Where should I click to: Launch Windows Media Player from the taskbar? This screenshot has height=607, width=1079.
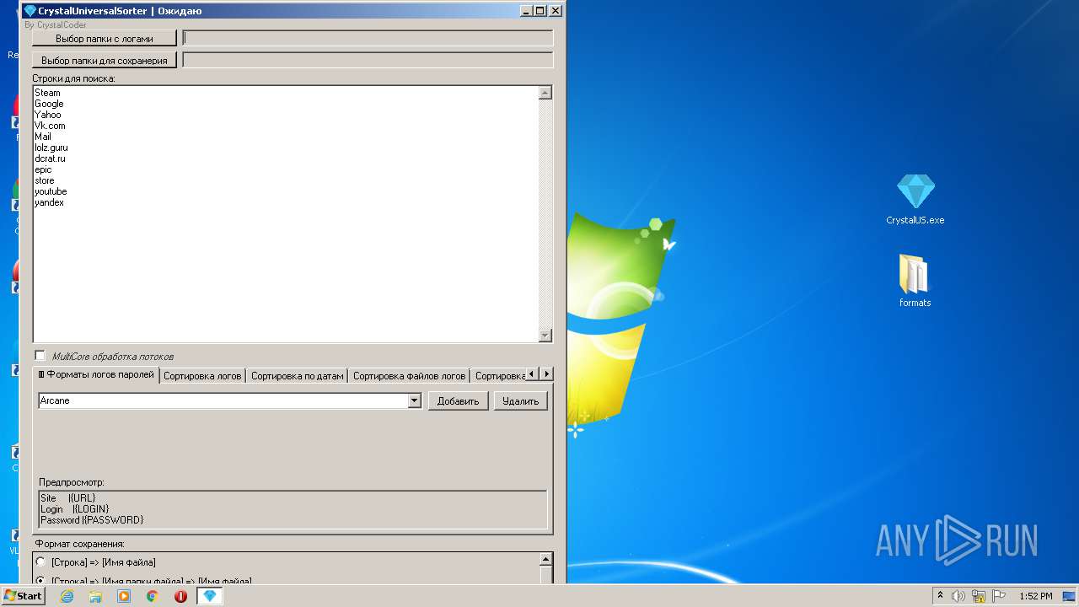[x=124, y=596]
